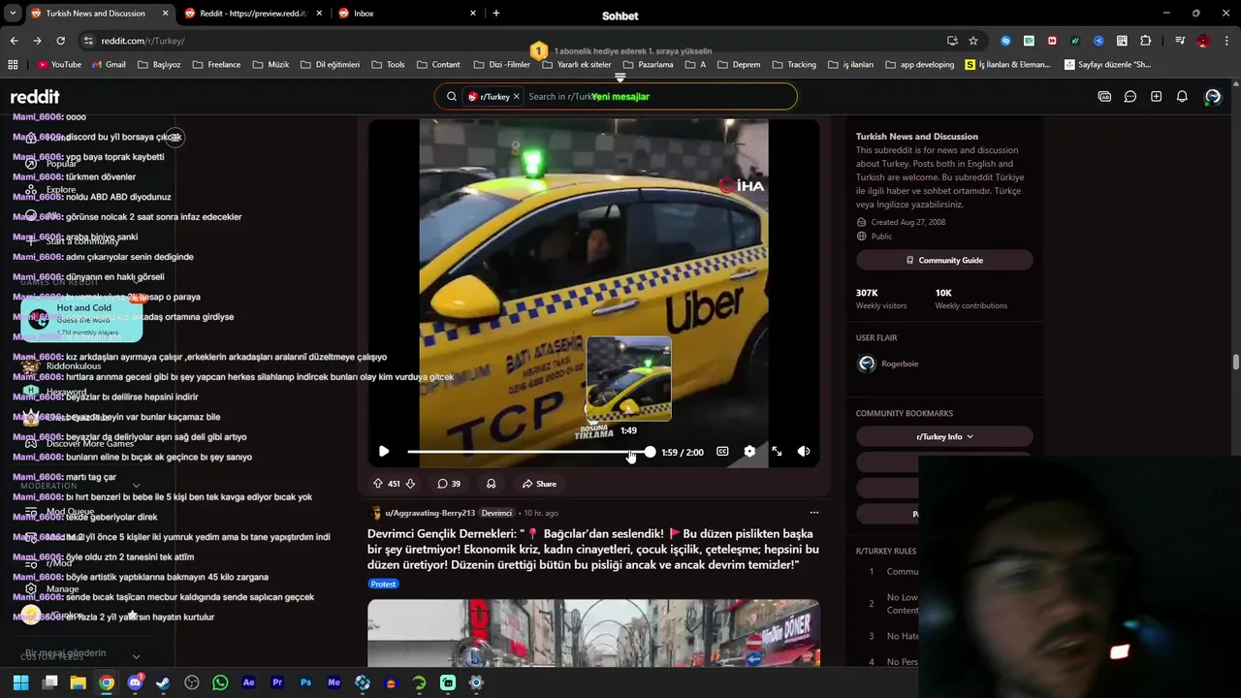This screenshot has height=698, width=1241.
Task: Open the Chrome three-dot menu
Action: click(x=1226, y=41)
